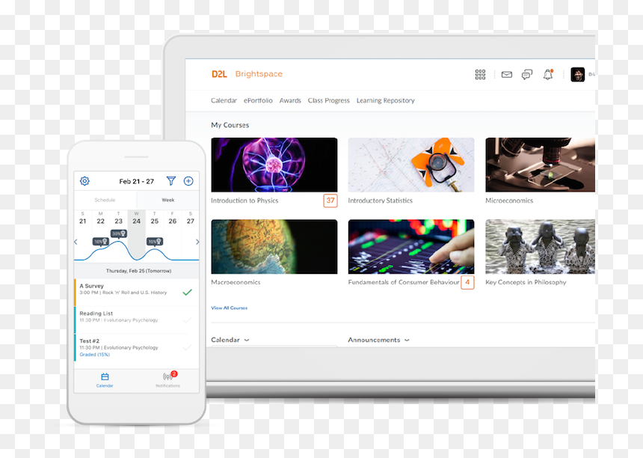The height and width of the screenshot is (458, 643).
Task: Tap the 15% badge under Thursday 25
Action: tap(155, 241)
